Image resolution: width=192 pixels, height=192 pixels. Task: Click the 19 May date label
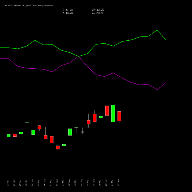pos(100,183)
